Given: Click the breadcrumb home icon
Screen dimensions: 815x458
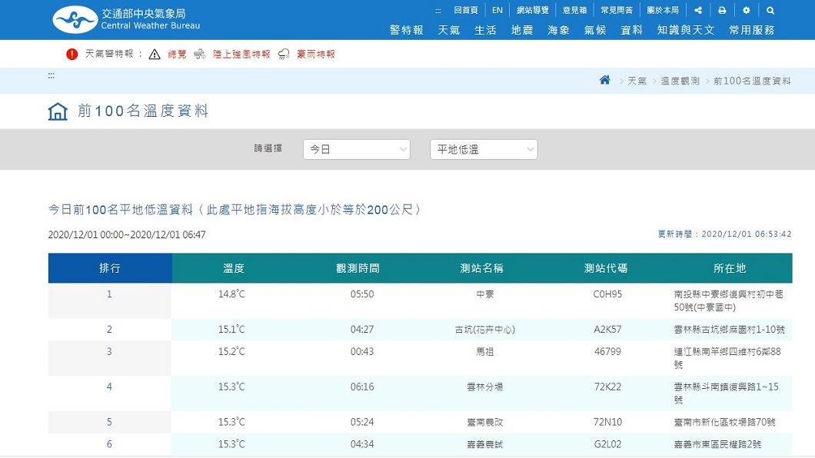Looking at the screenshot, I should [x=604, y=80].
